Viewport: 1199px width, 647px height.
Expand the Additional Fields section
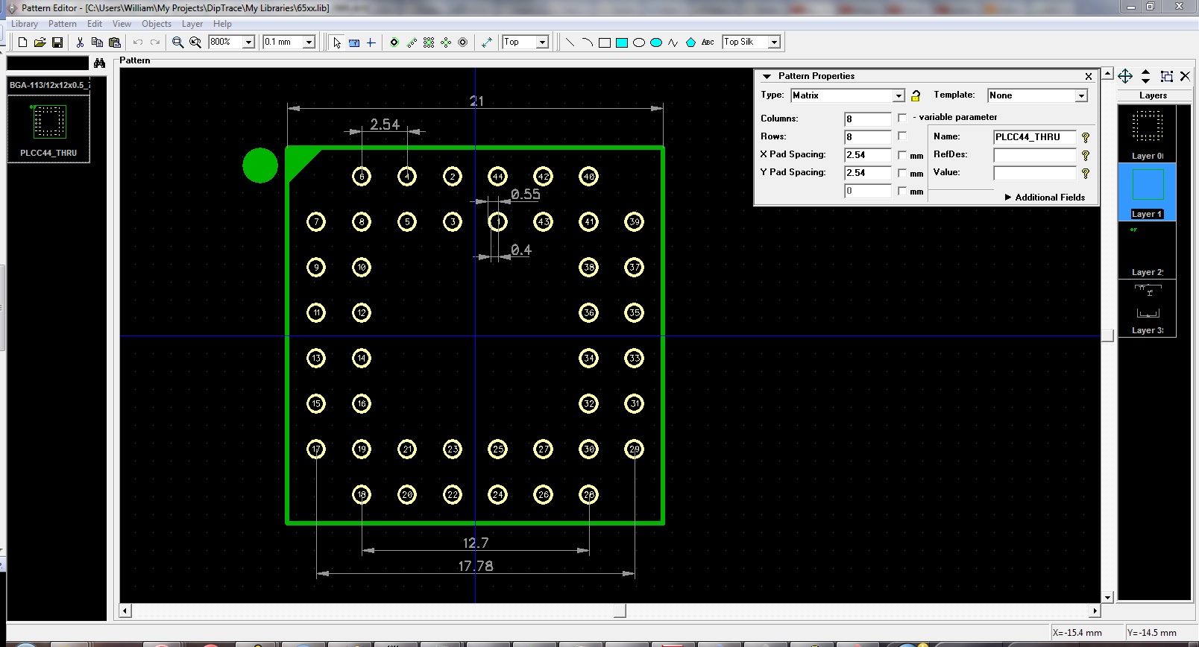[x=1045, y=198]
